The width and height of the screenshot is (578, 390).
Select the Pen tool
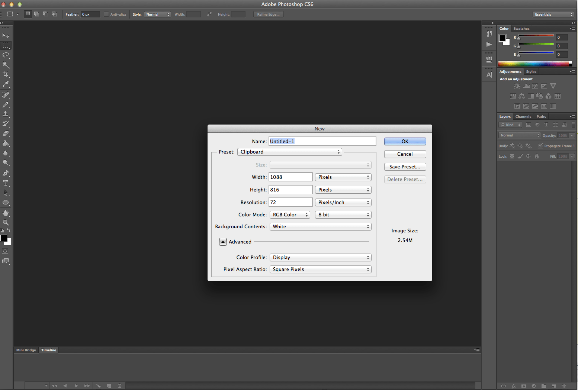coord(6,173)
